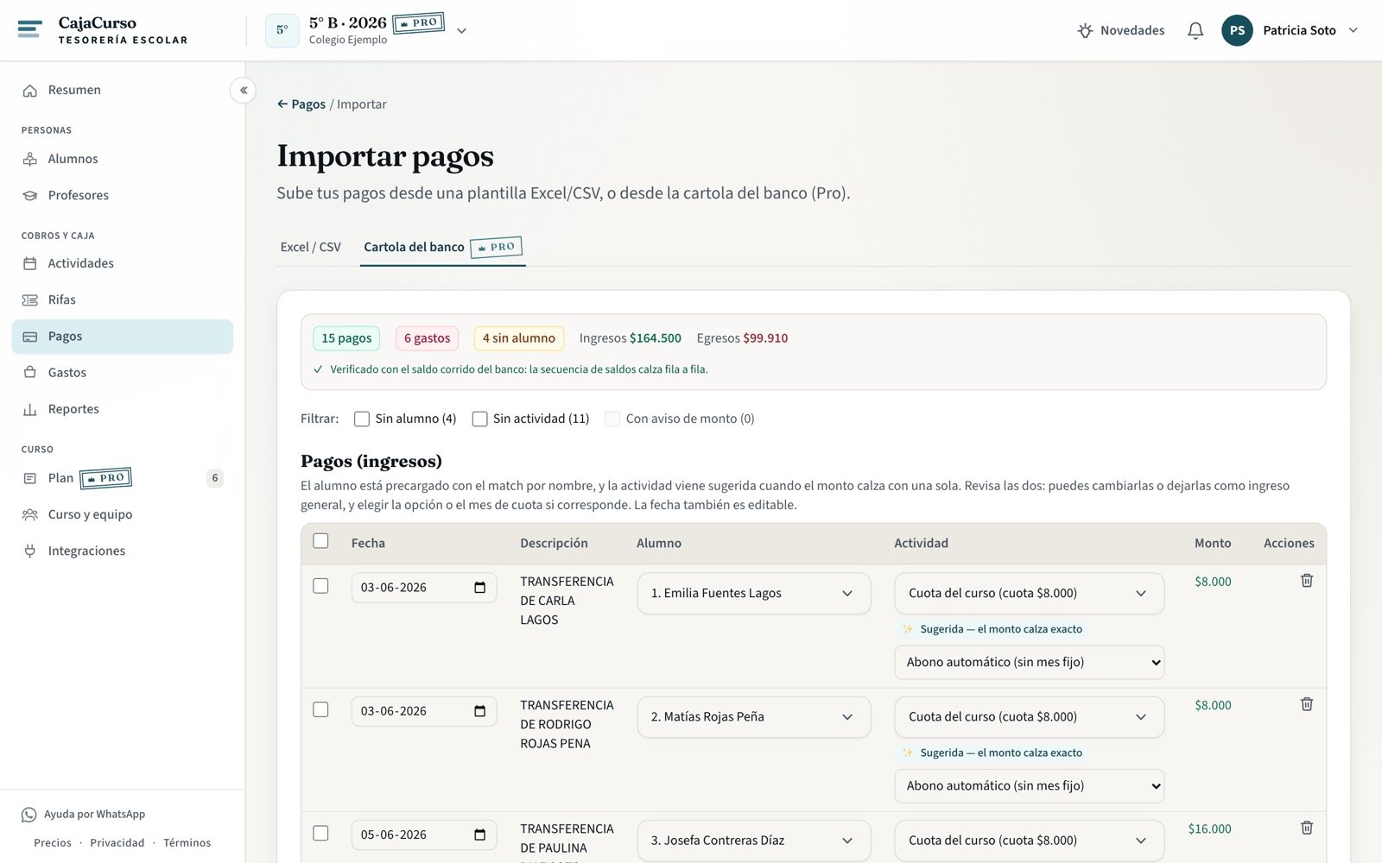Open calendar picker for Rodrigo Rojas row date

(x=480, y=711)
